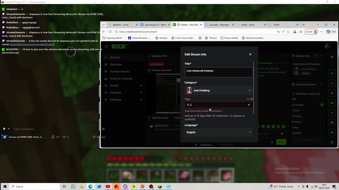Go back from Followers-only chat

tap(293, 94)
